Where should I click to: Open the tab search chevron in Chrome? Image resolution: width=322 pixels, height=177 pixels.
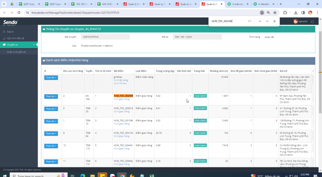point(4,4)
